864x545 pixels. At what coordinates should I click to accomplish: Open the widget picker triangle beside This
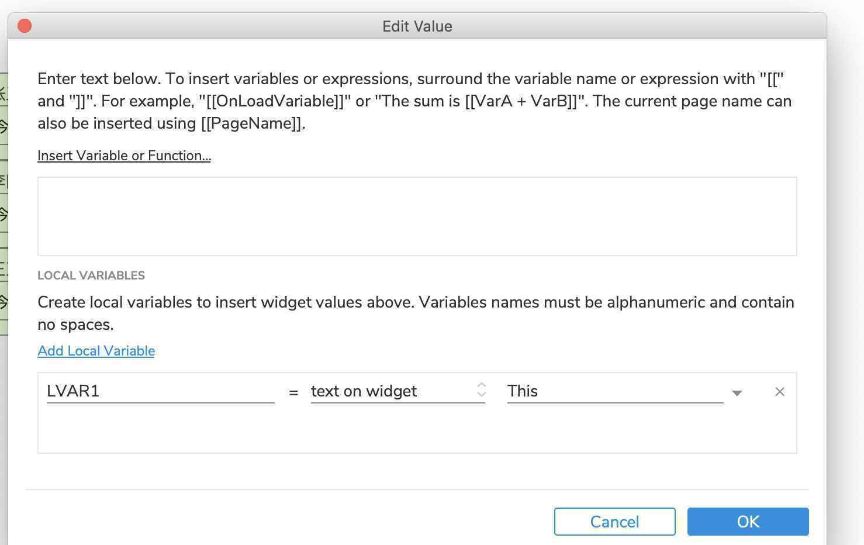click(737, 393)
